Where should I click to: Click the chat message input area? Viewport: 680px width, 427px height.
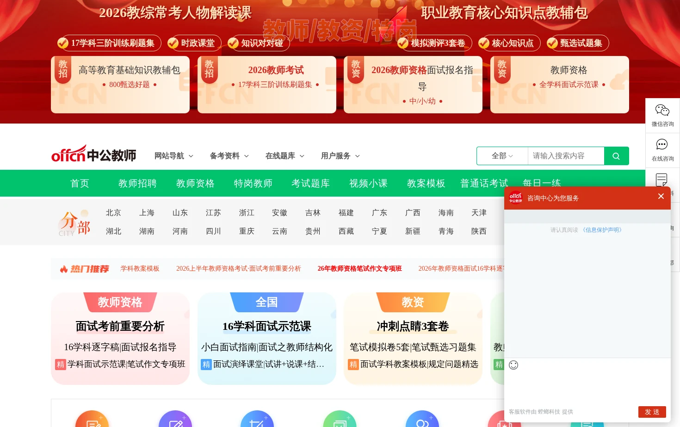pyautogui.click(x=587, y=388)
